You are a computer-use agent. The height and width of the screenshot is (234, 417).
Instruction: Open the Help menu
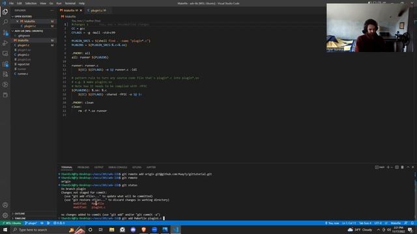click(81, 3)
